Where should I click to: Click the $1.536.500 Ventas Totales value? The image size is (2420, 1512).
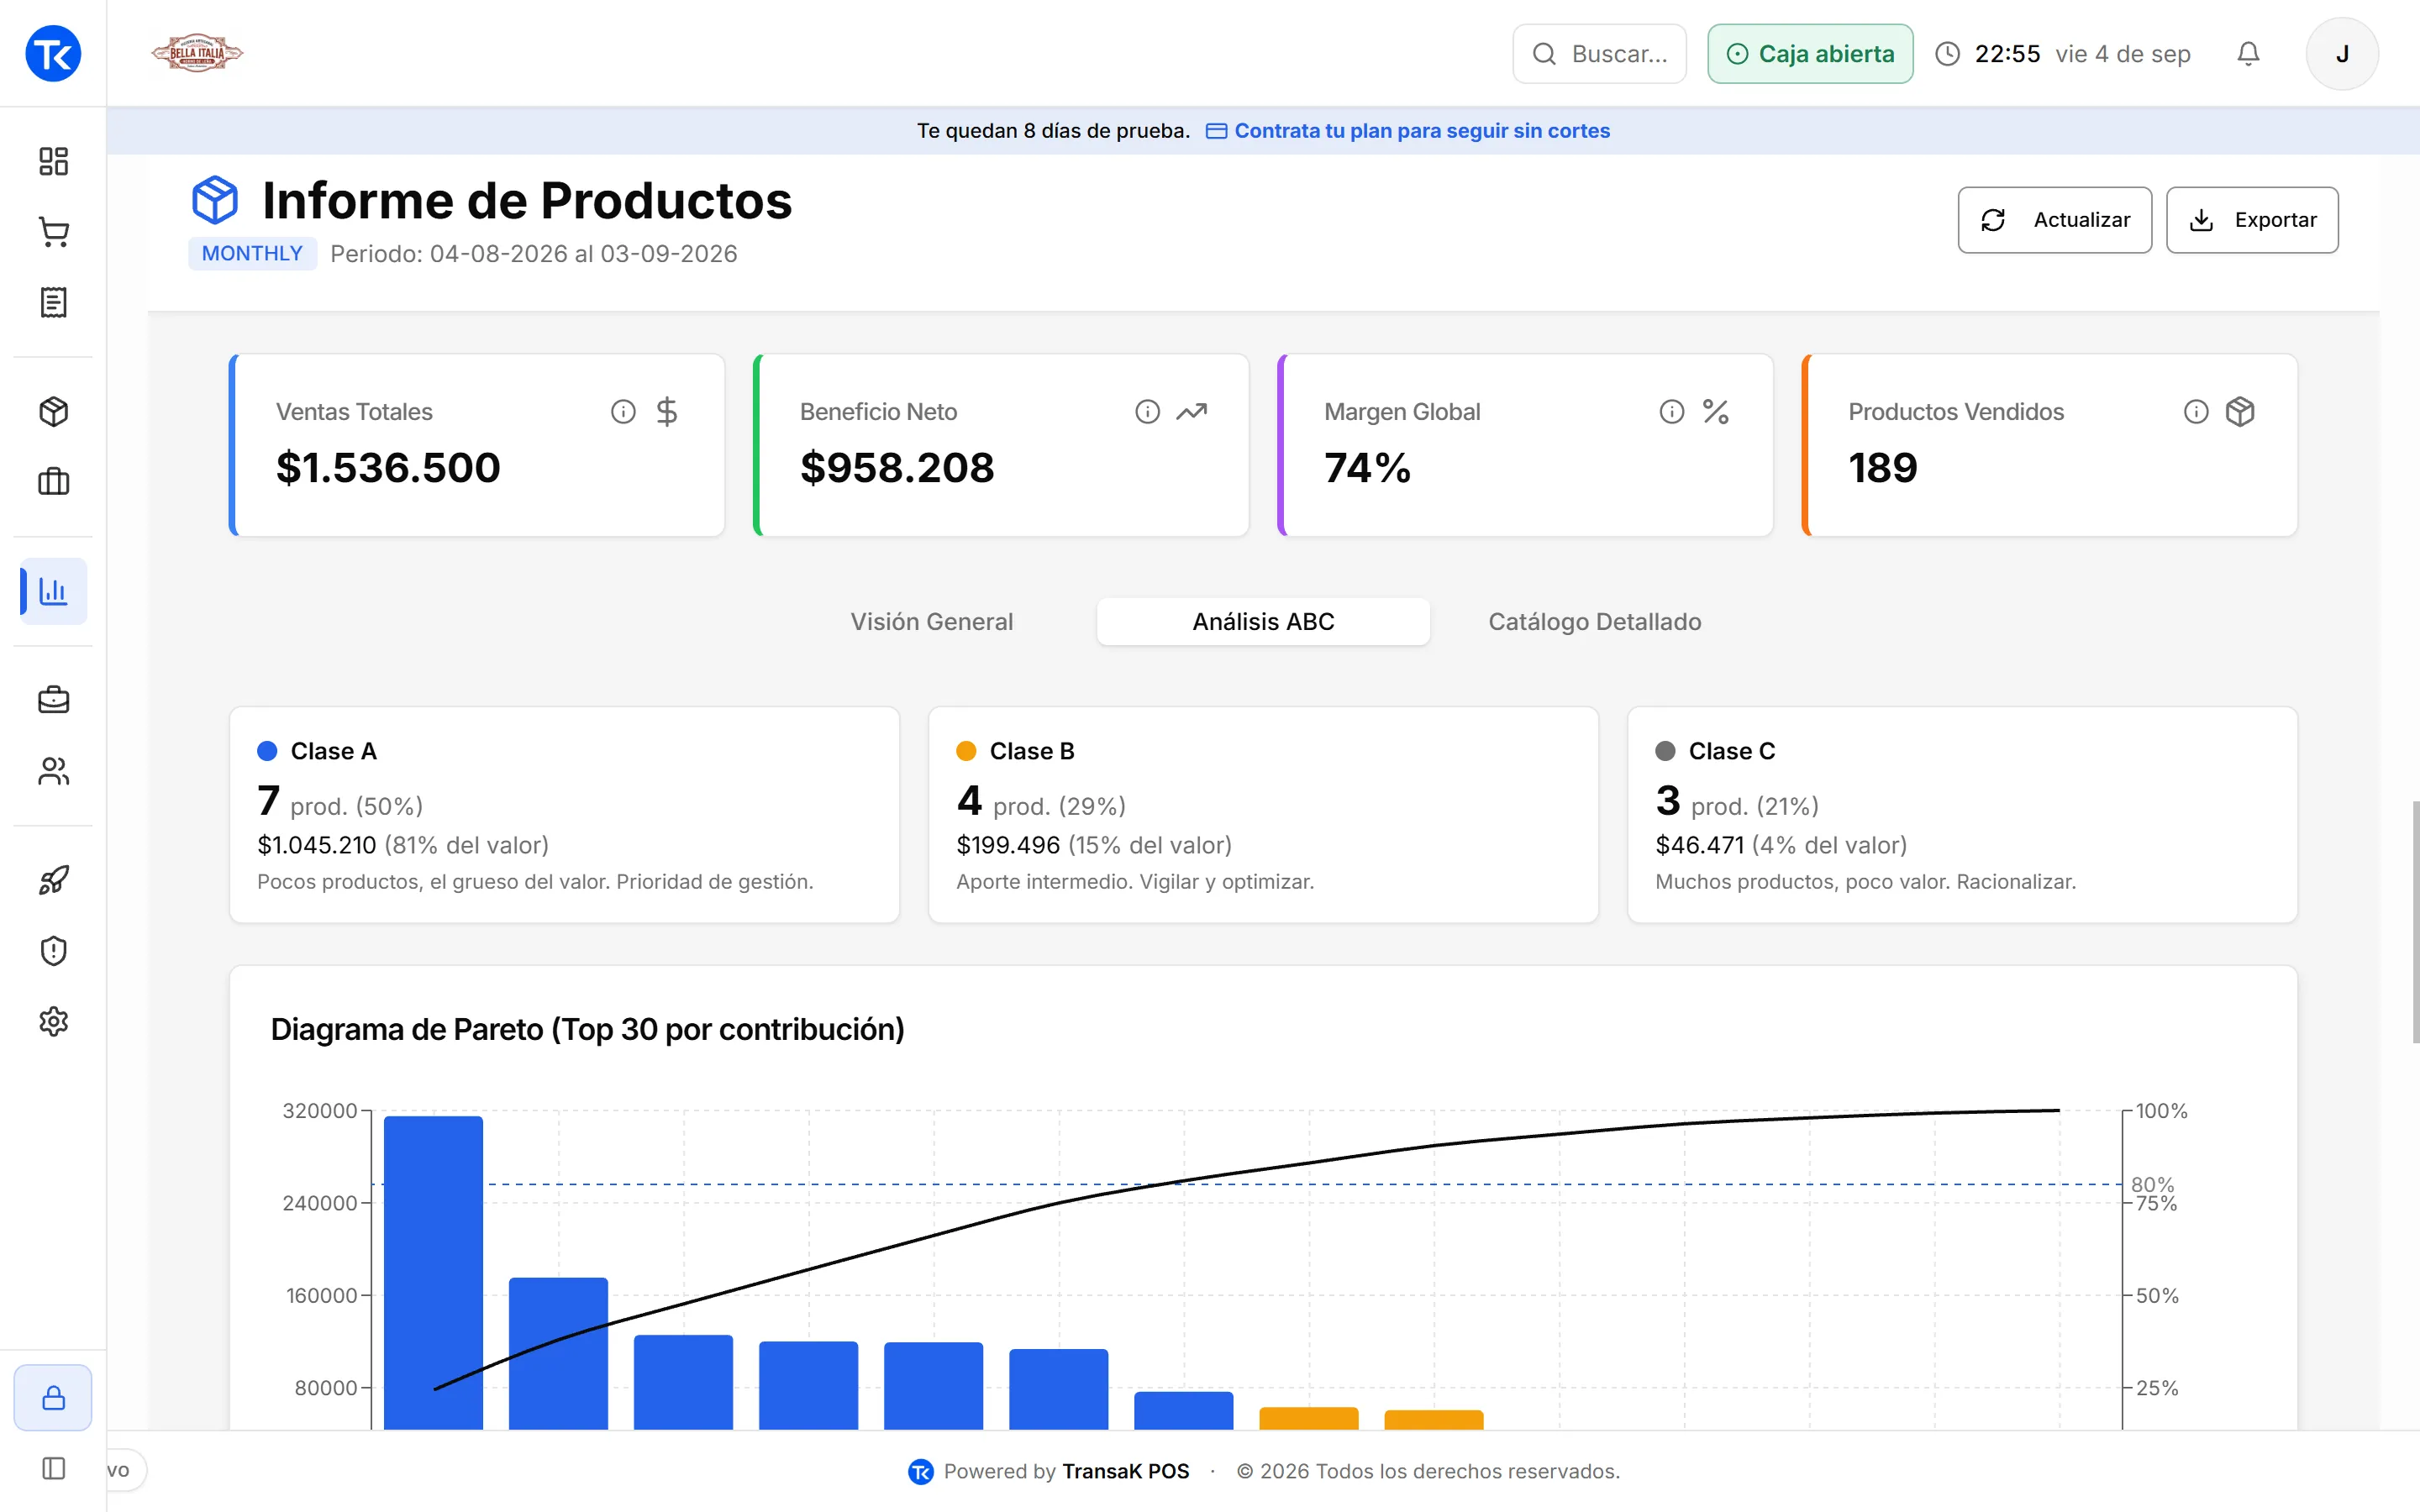388,468
